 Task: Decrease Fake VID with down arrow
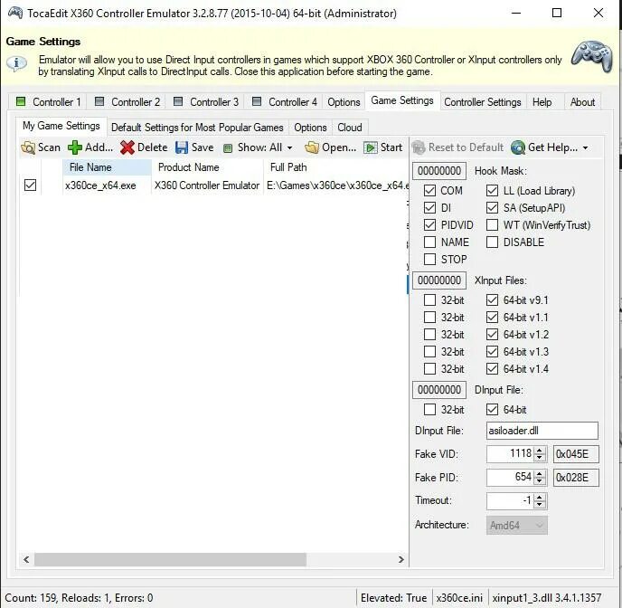tap(540, 458)
